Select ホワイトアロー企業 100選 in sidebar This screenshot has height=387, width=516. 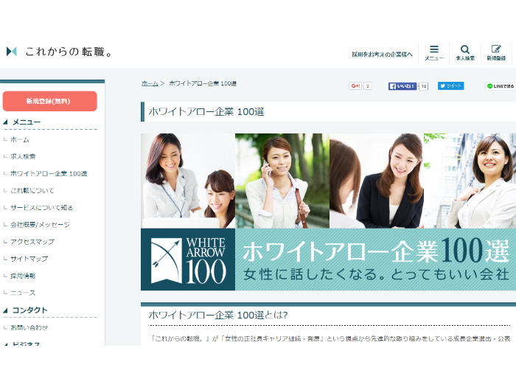pos(49,174)
